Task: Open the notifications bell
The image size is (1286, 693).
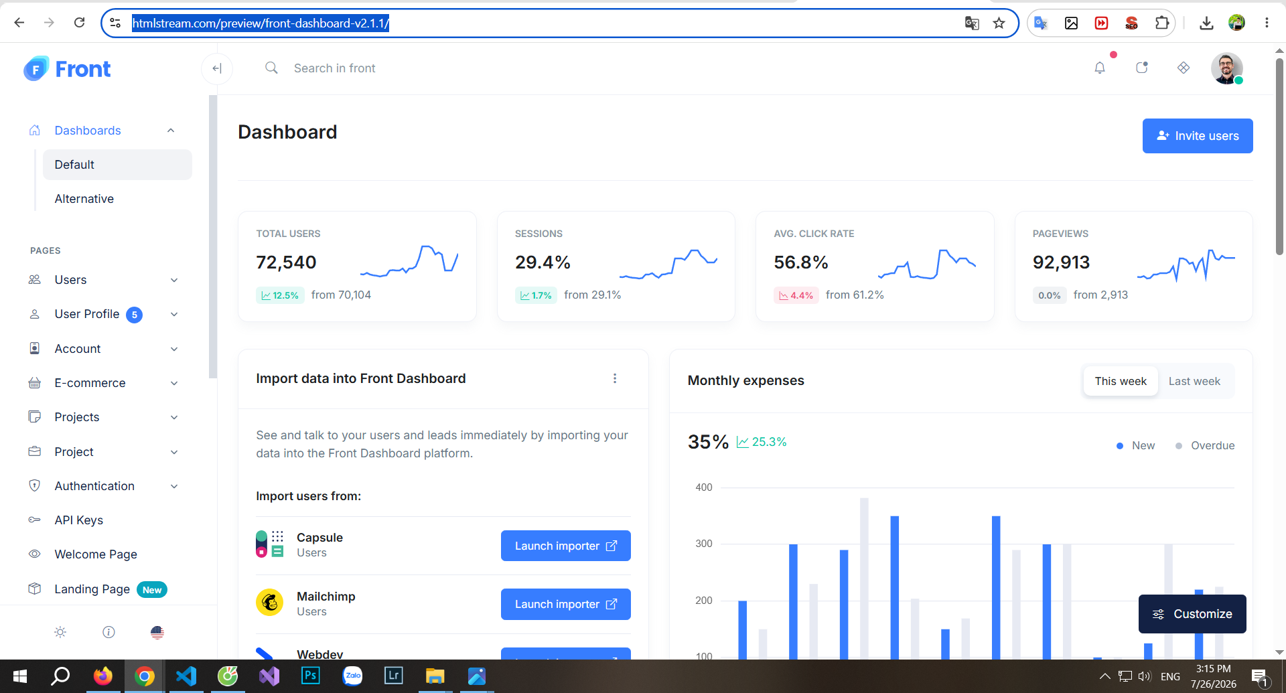Action: pyautogui.click(x=1100, y=68)
